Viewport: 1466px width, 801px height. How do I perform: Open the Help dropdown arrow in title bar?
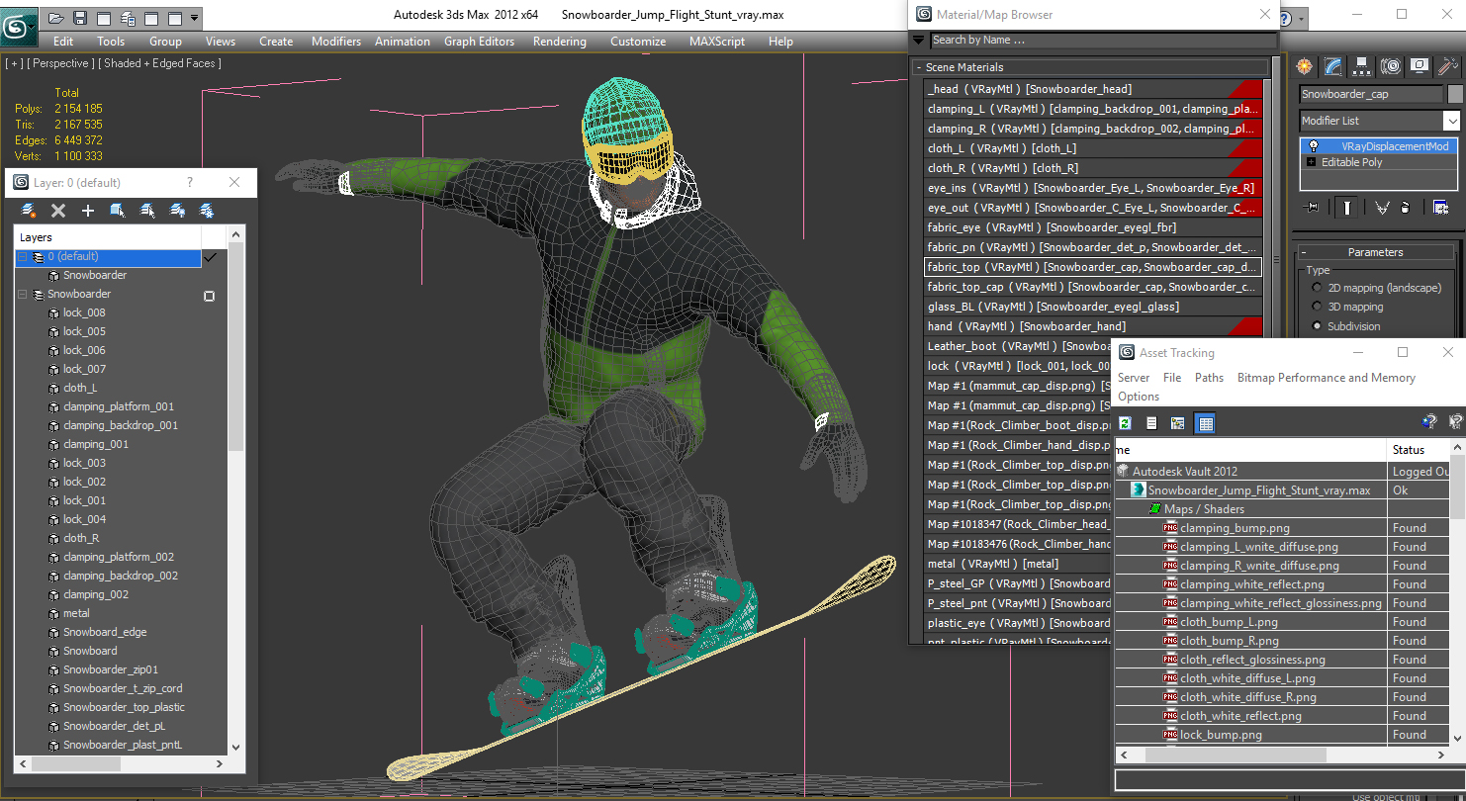(x=1303, y=18)
